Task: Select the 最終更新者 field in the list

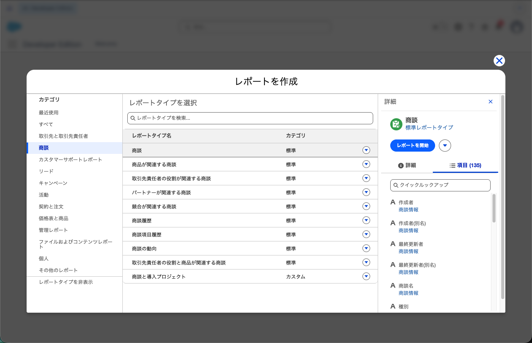Action: [x=411, y=244]
